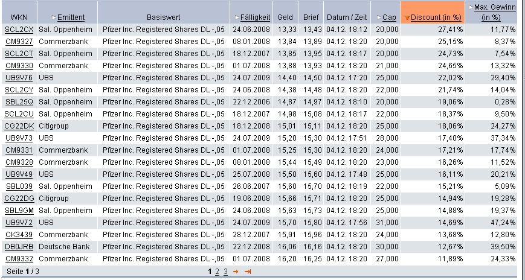Click the sort triangle beside Cap
This screenshot has height=280, width=525.
click(379, 17)
